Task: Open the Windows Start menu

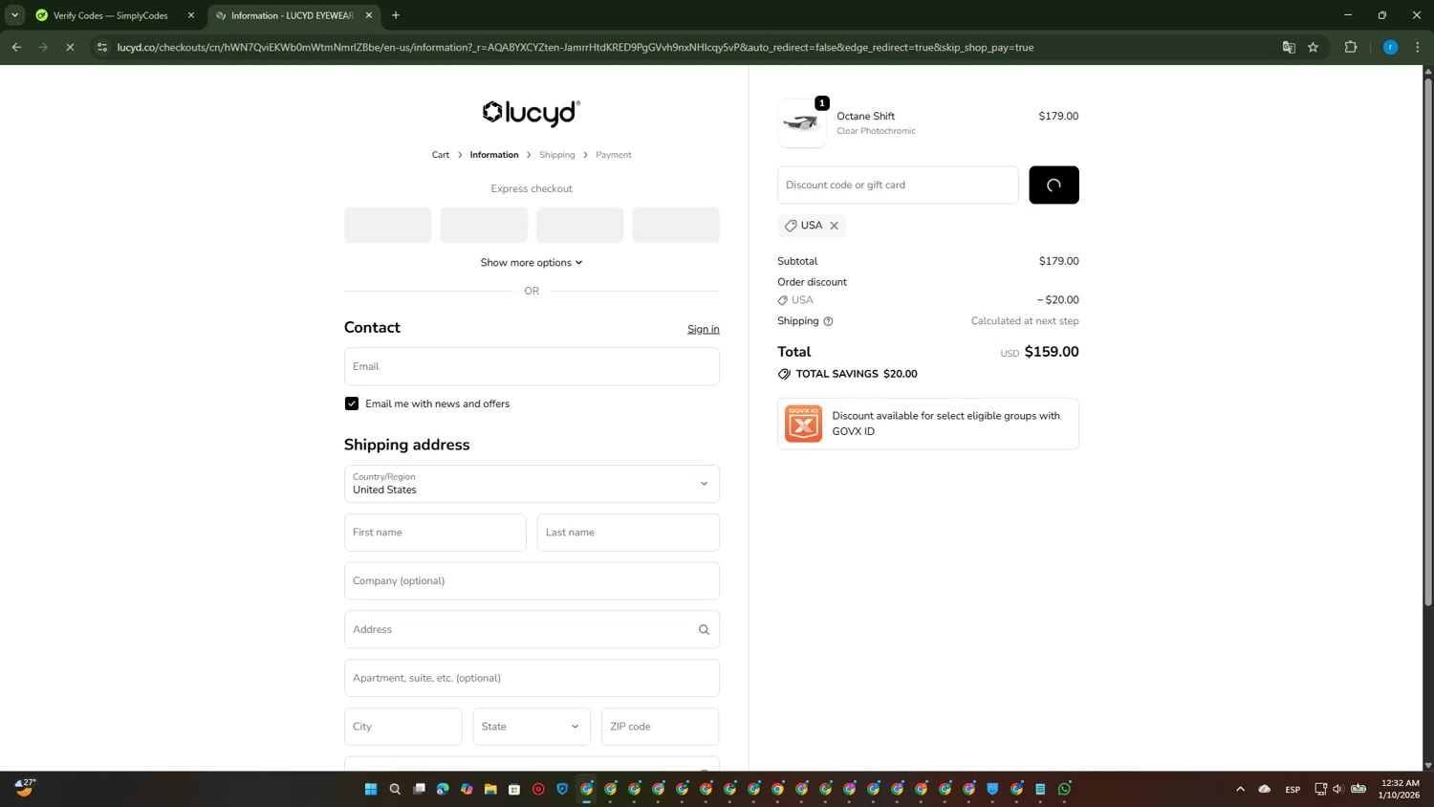Action: click(371, 789)
